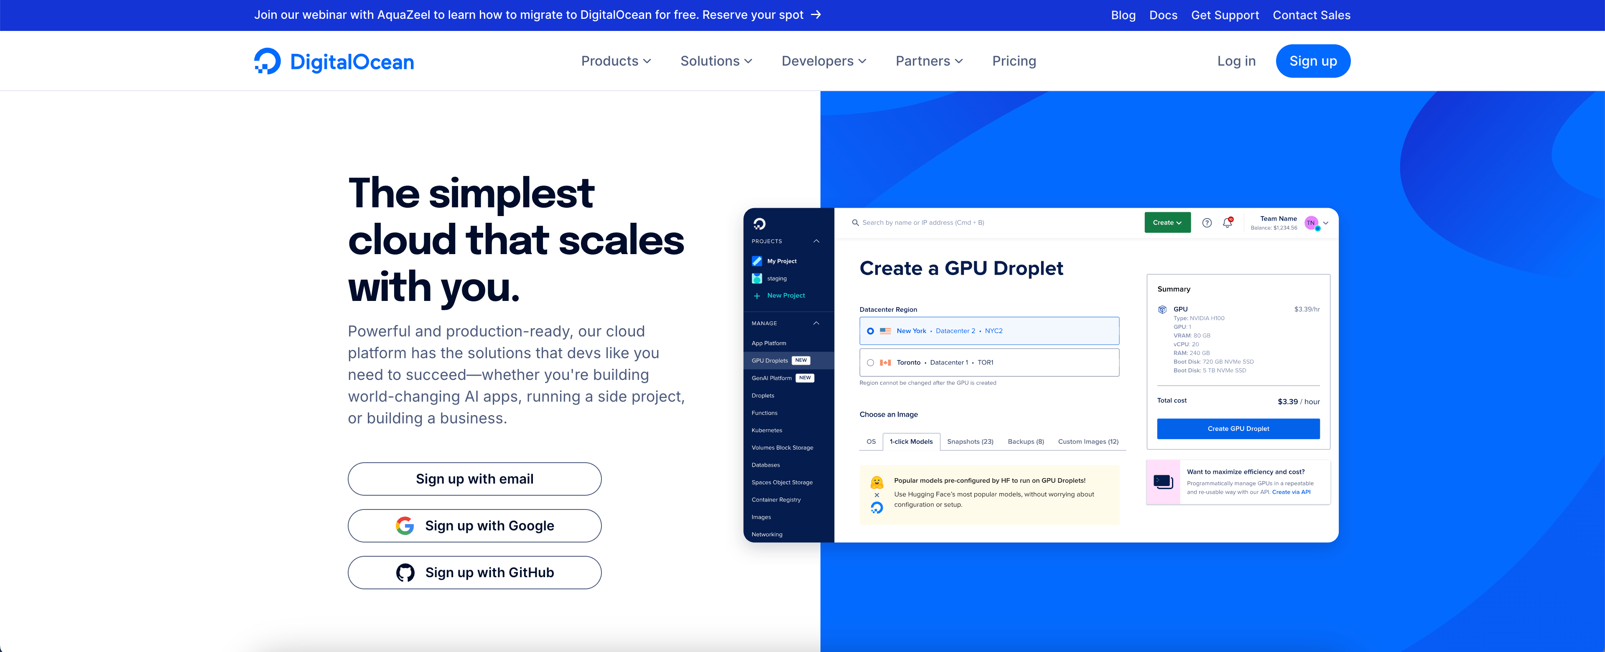Click Sign up with email button
This screenshot has width=1605, height=652.
pyautogui.click(x=474, y=479)
